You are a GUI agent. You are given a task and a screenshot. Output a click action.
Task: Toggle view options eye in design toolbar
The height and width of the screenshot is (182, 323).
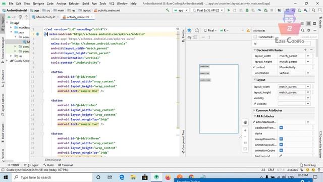189,37
